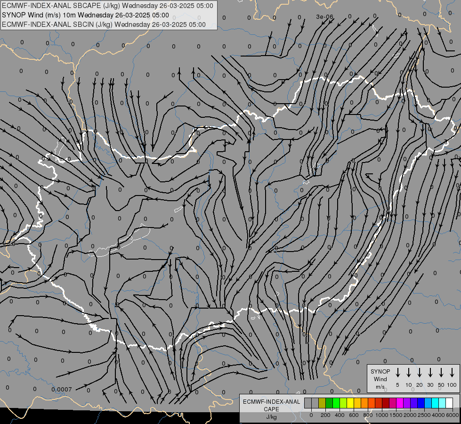Click the 30 m/s wind arrow in legend
Image resolution: width=461 pixels, height=424 pixels.
click(430, 373)
